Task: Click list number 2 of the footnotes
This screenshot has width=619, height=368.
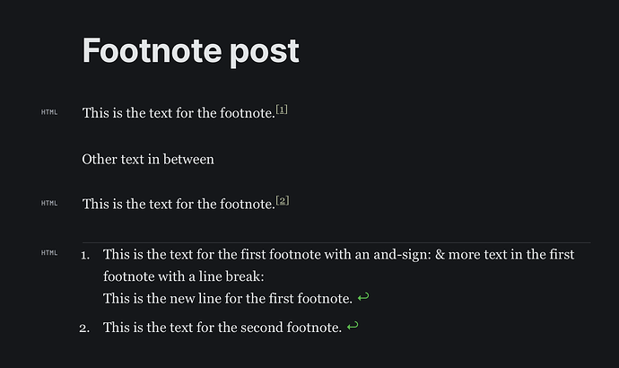Action: [x=84, y=329]
